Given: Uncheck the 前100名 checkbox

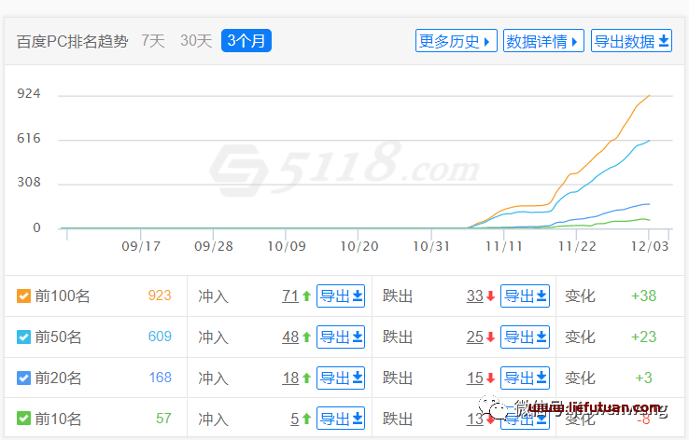Looking at the screenshot, I should click(x=23, y=296).
